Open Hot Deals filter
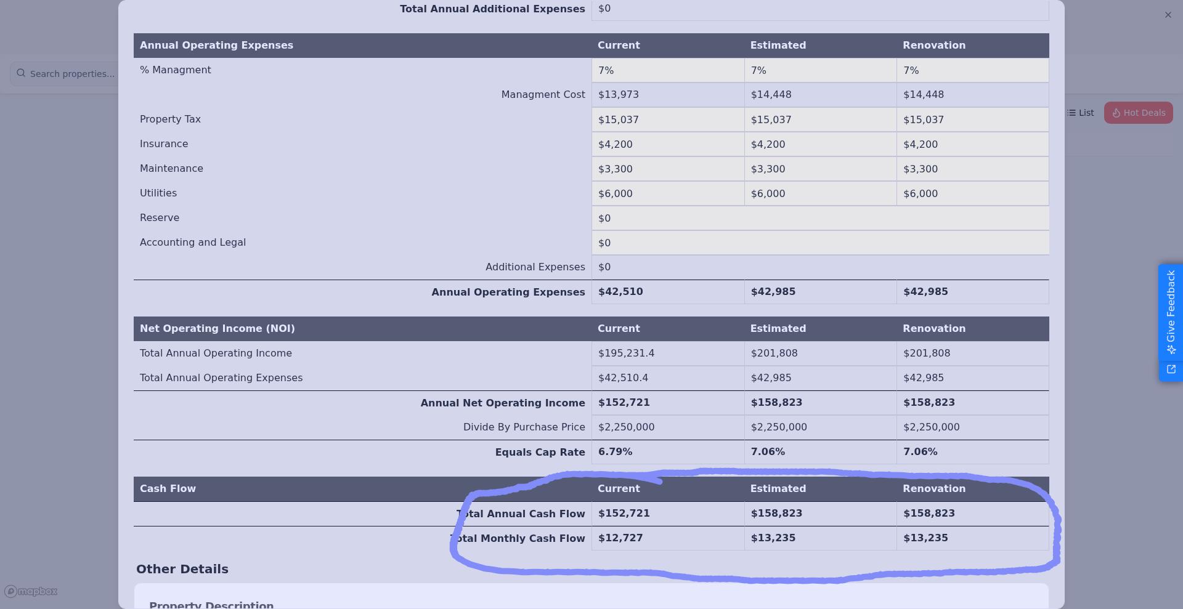 coord(1138,113)
